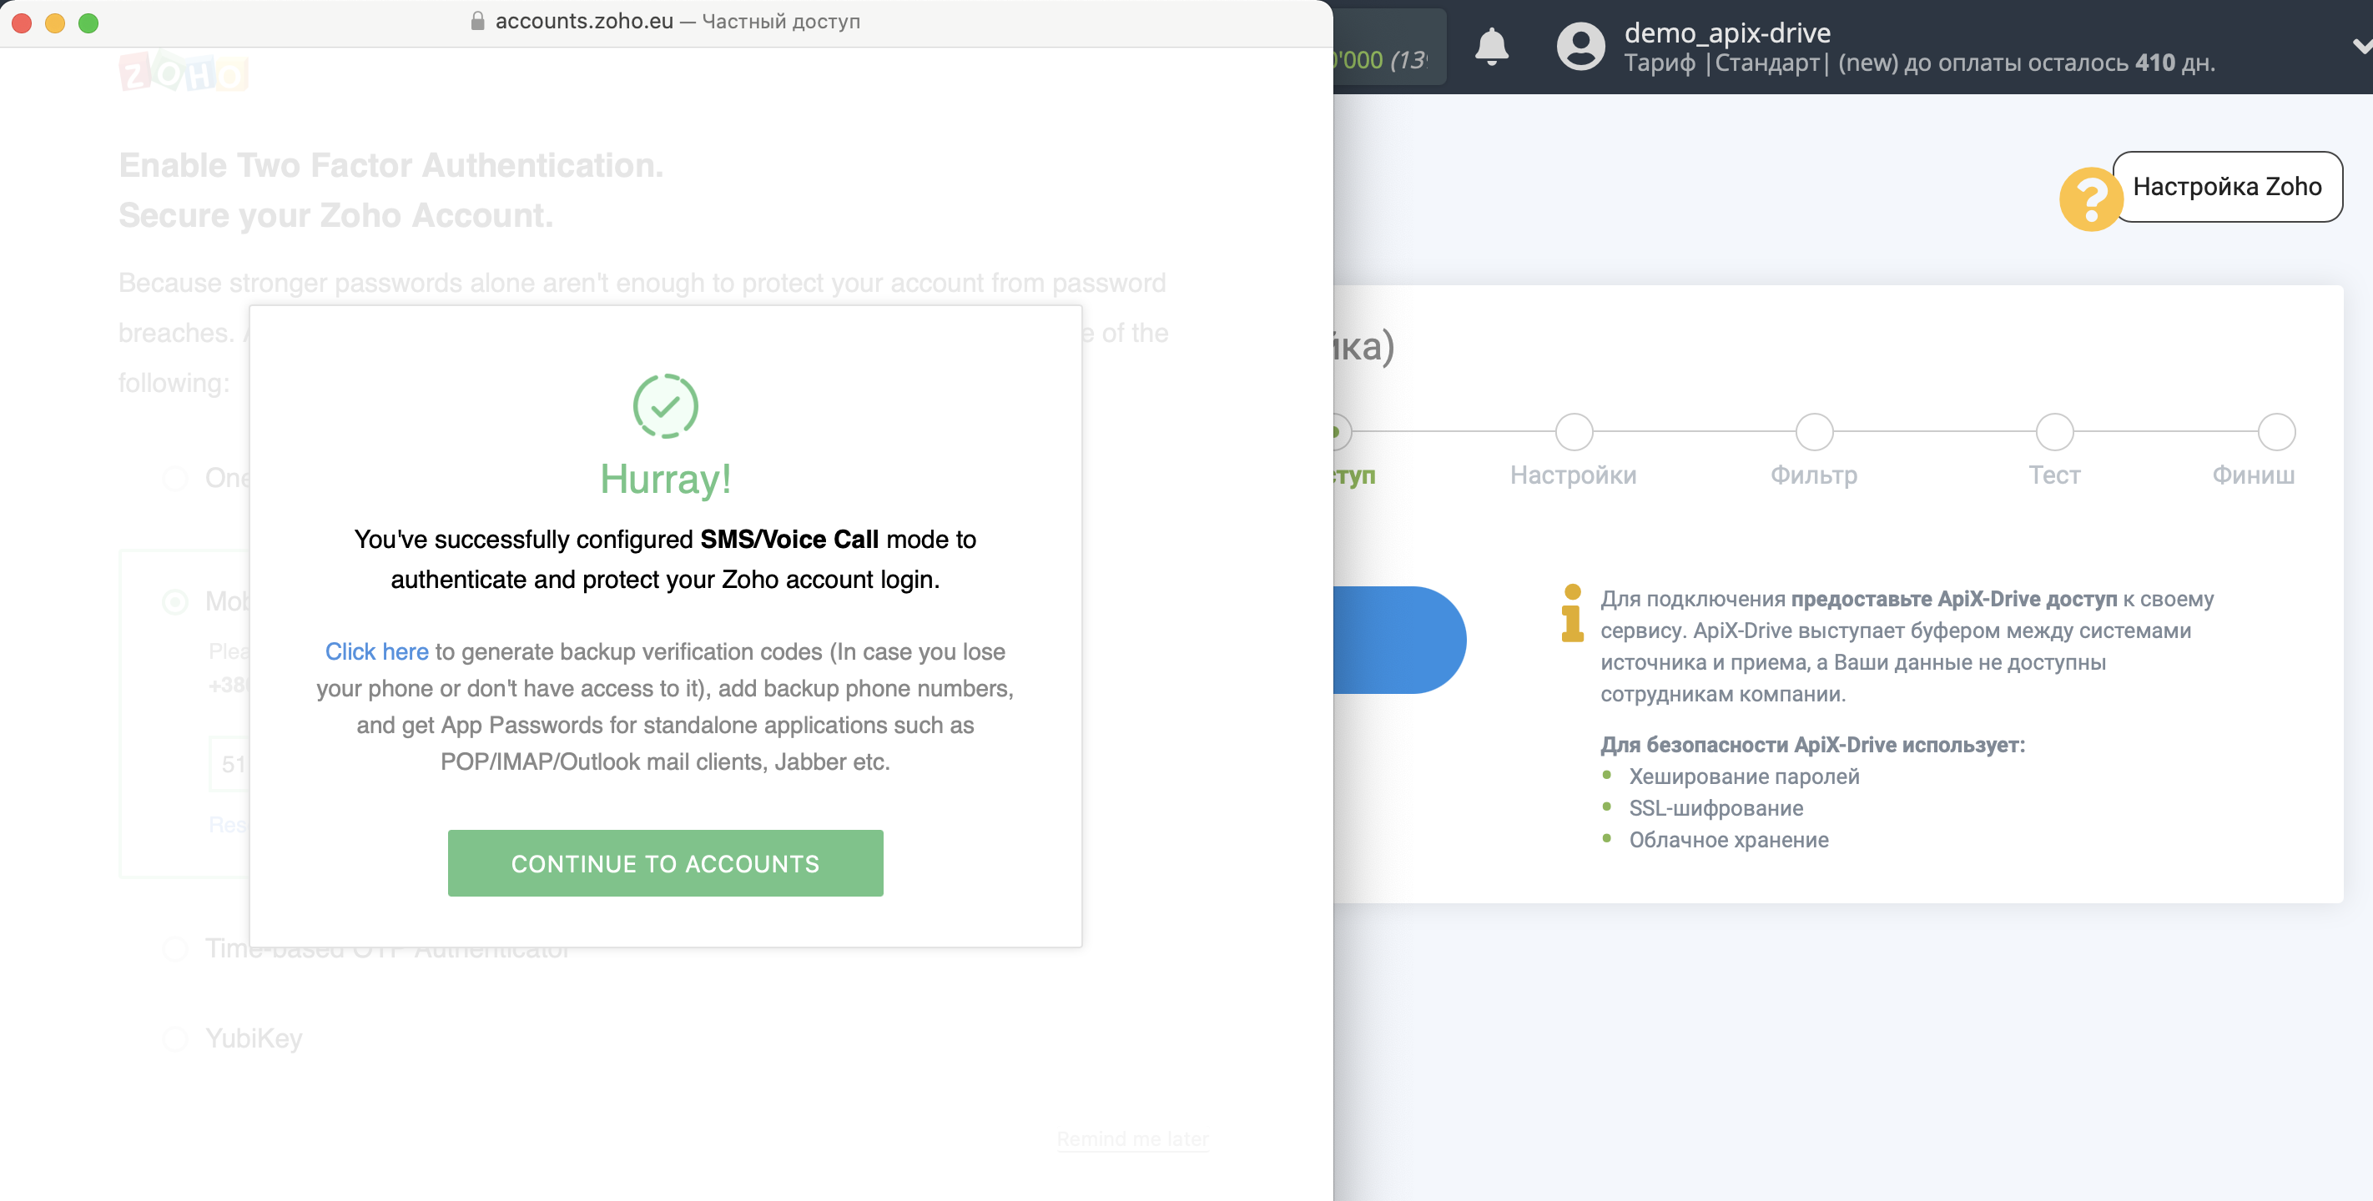Click the user profile avatar icon
Screen dimensions: 2373x1201
[x=1579, y=48]
